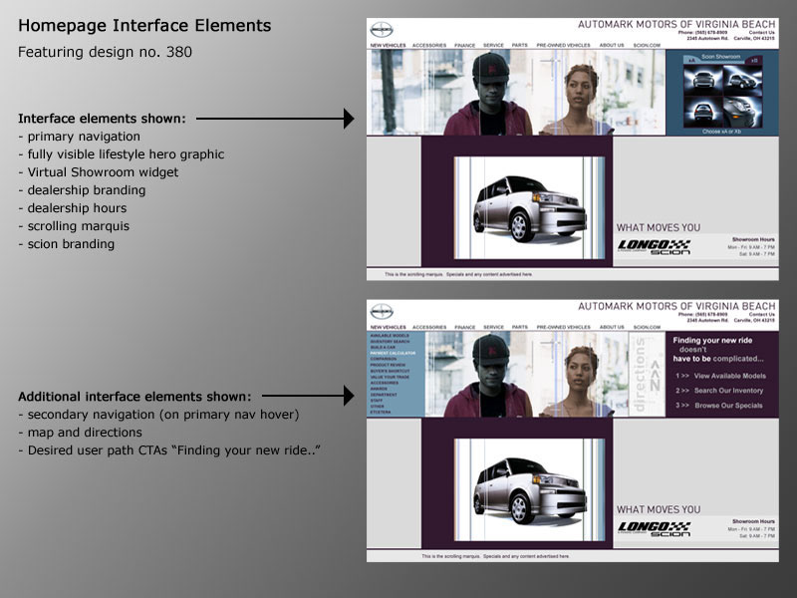Click 'Featuring design no. 380' subtitle
Screen dimensions: 797x598
(x=105, y=52)
